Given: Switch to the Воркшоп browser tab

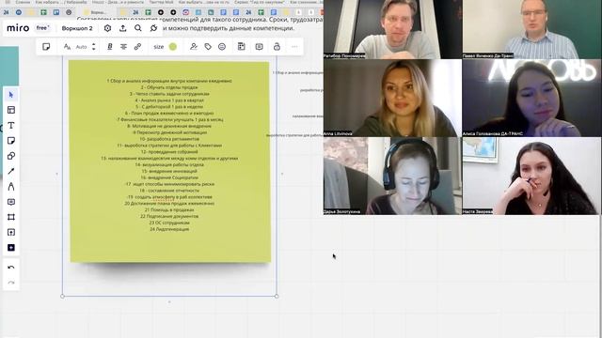Looking at the screenshot, I should (x=96, y=12).
